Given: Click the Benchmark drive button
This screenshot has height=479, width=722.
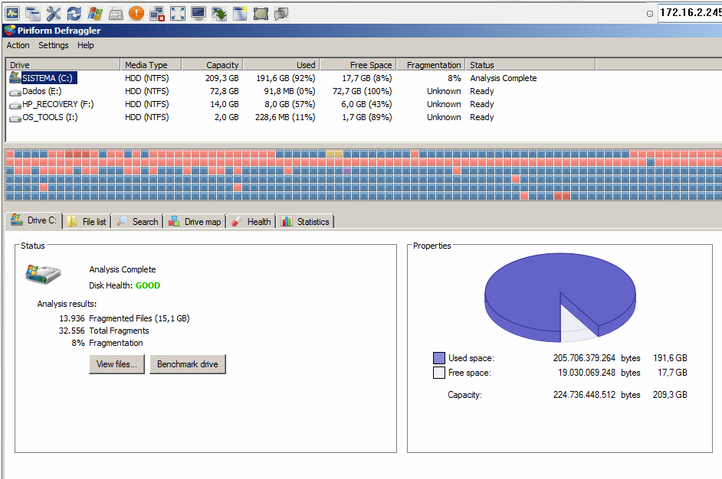Looking at the screenshot, I should (188, 364).
